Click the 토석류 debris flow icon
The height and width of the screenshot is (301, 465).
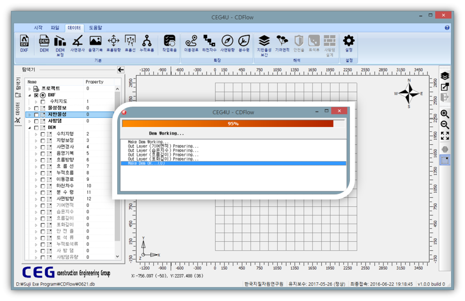314,44
